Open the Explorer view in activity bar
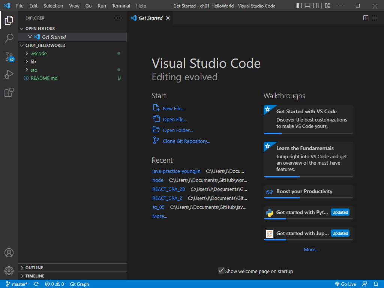The height and width of the screenshot is (288, 384). 9,20
